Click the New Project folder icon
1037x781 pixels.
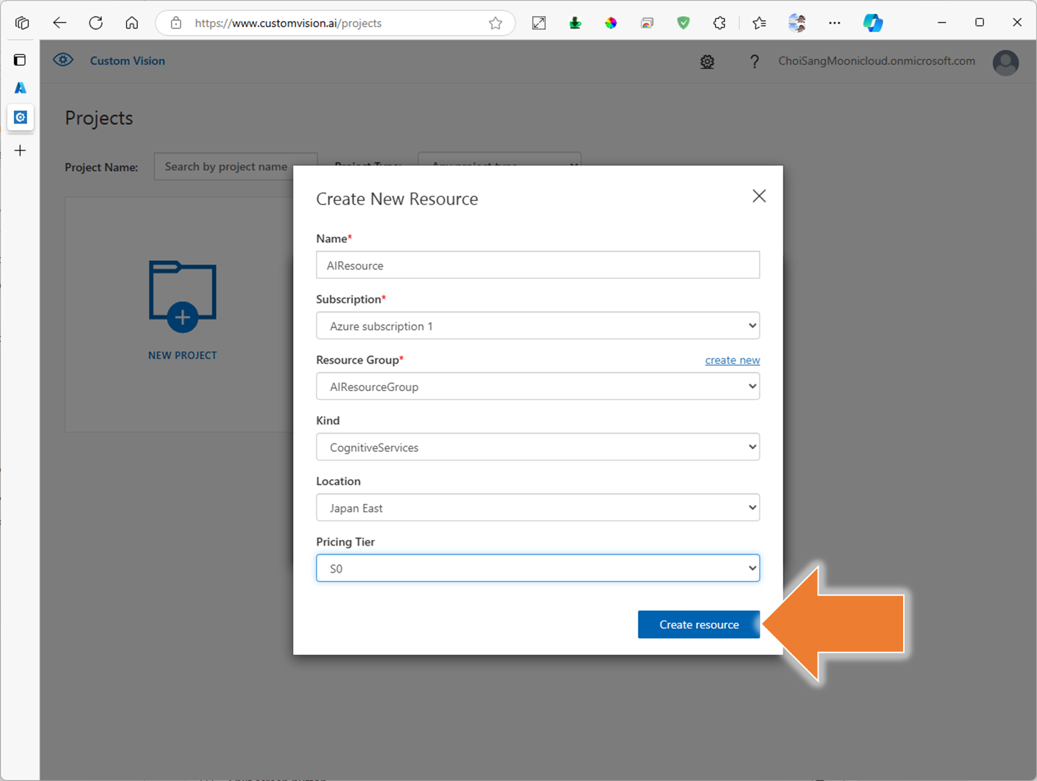[182, 296]
